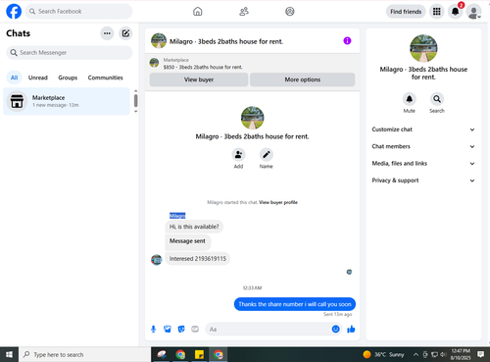Choose a sticker icon

(x=181, y=329)
